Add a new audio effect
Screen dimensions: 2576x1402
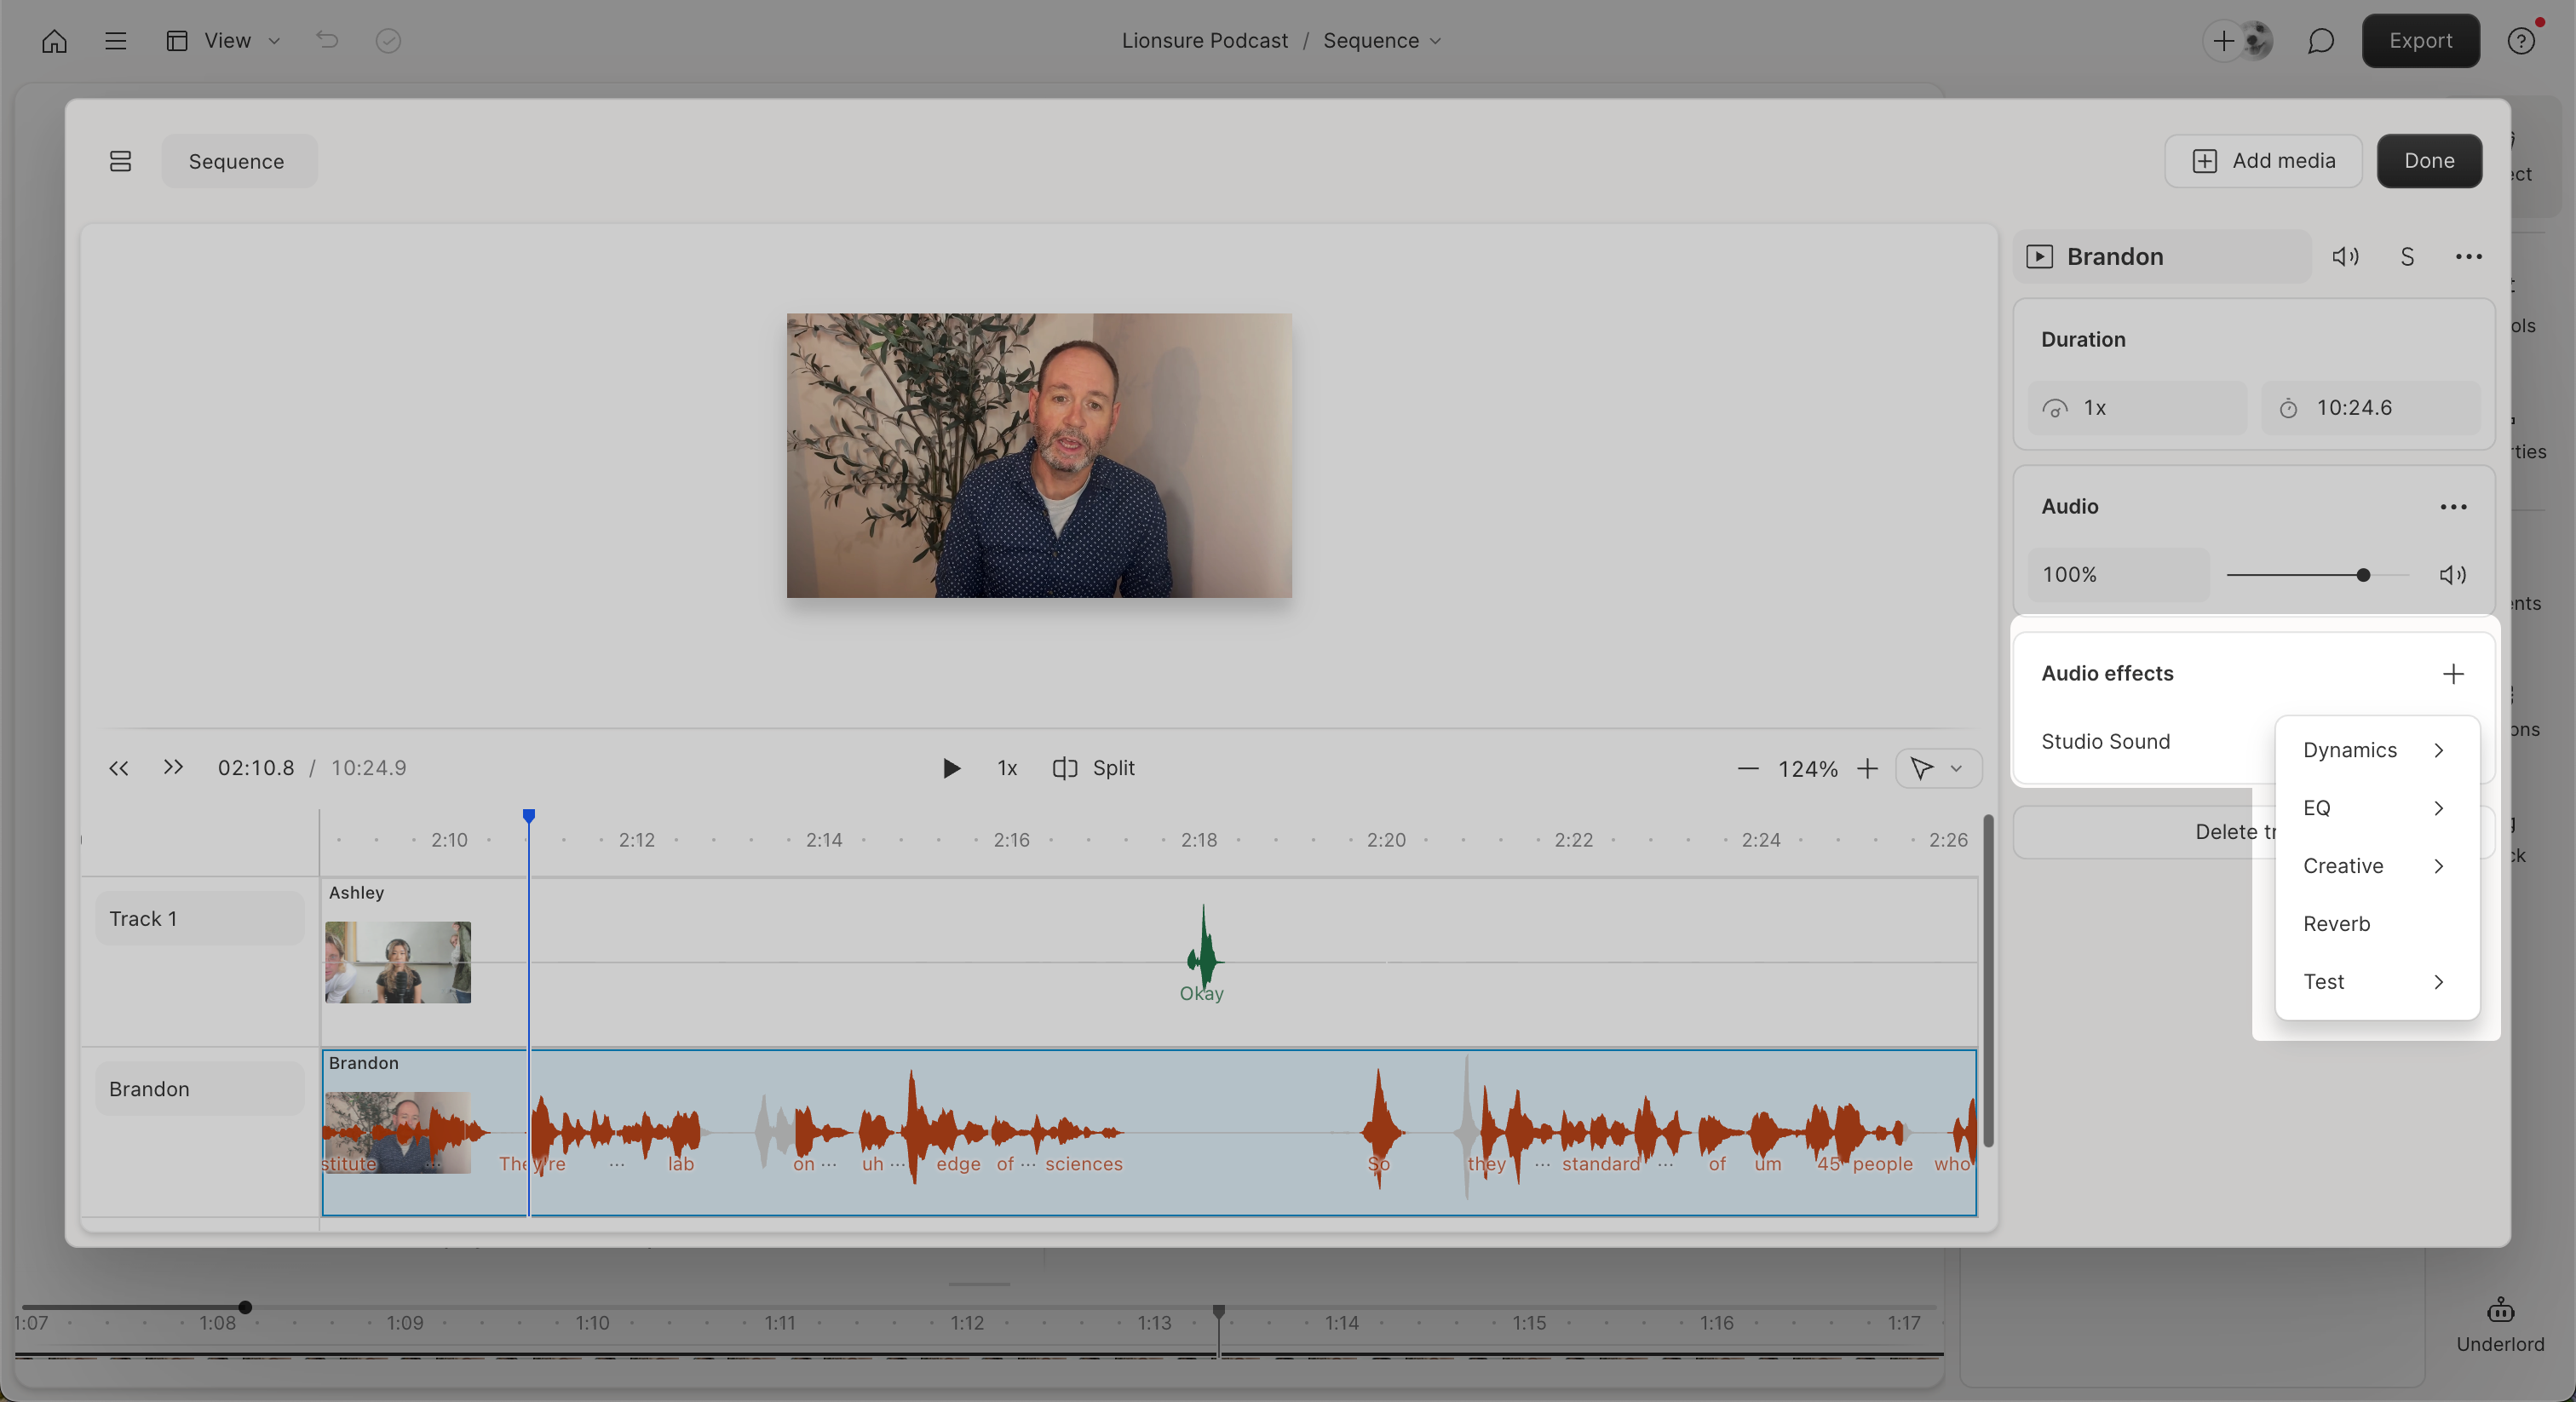(2453, 673)
